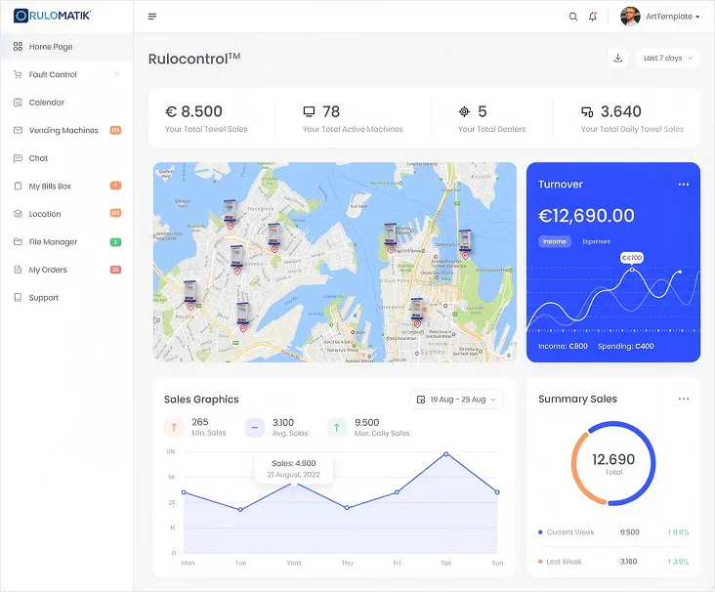Click the Rulomatik logo

[x=52, y=16]
